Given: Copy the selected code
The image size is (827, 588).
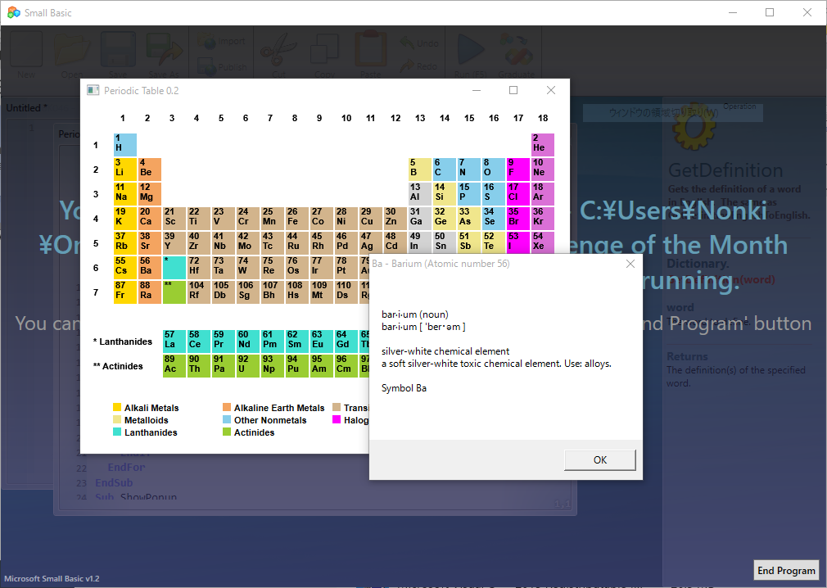Looking at the screenshot, I should coord(325,51).
